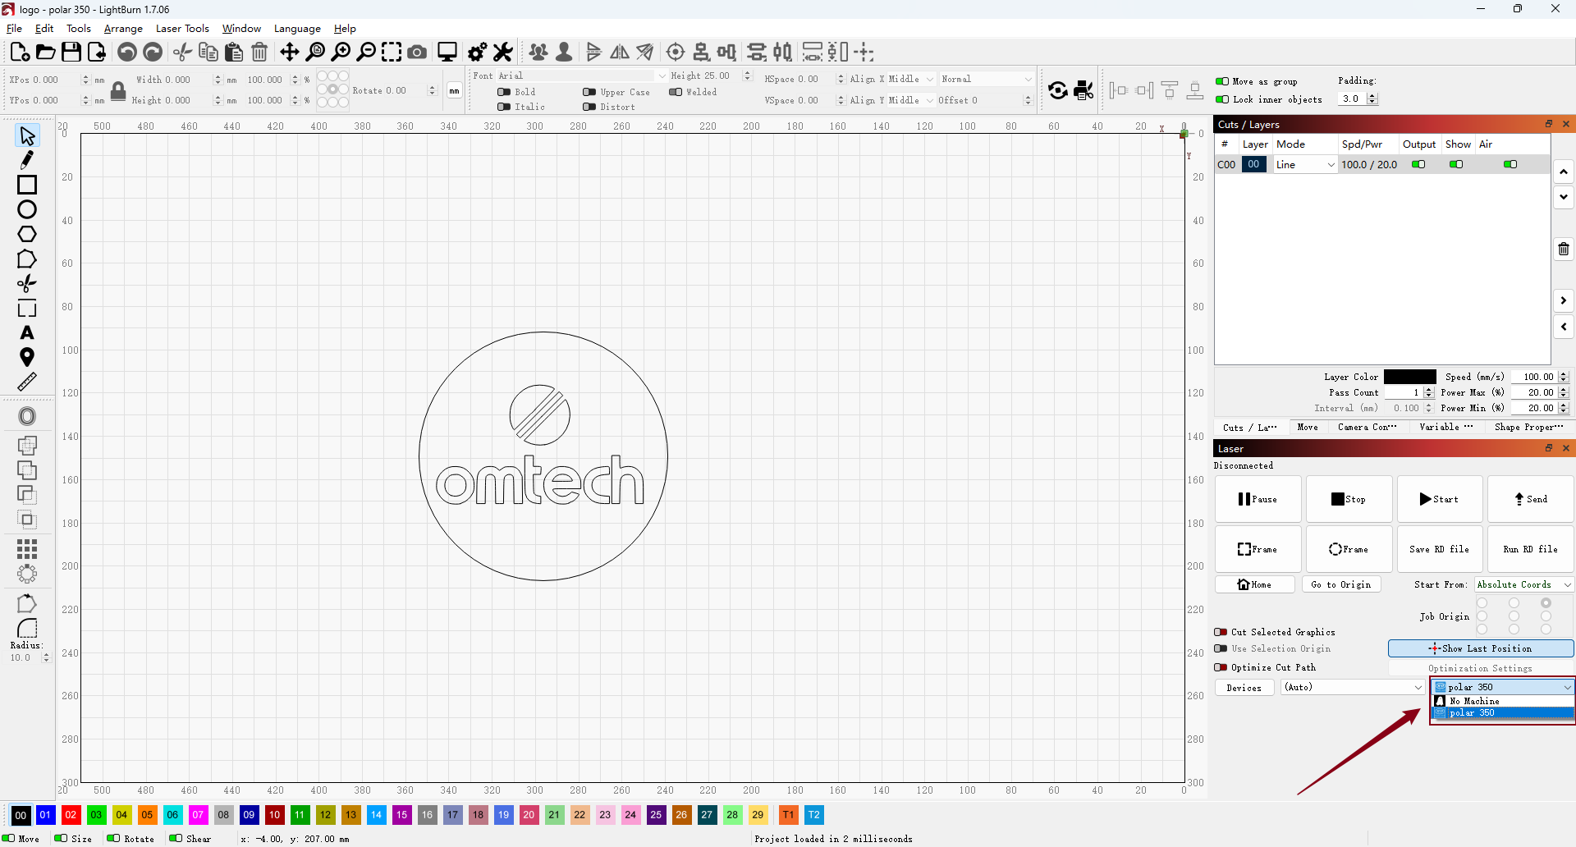Open the Normal text mode dropdown
Image resolution: width=1576 pixels, height=847 pixels.
tap(987, 79)
